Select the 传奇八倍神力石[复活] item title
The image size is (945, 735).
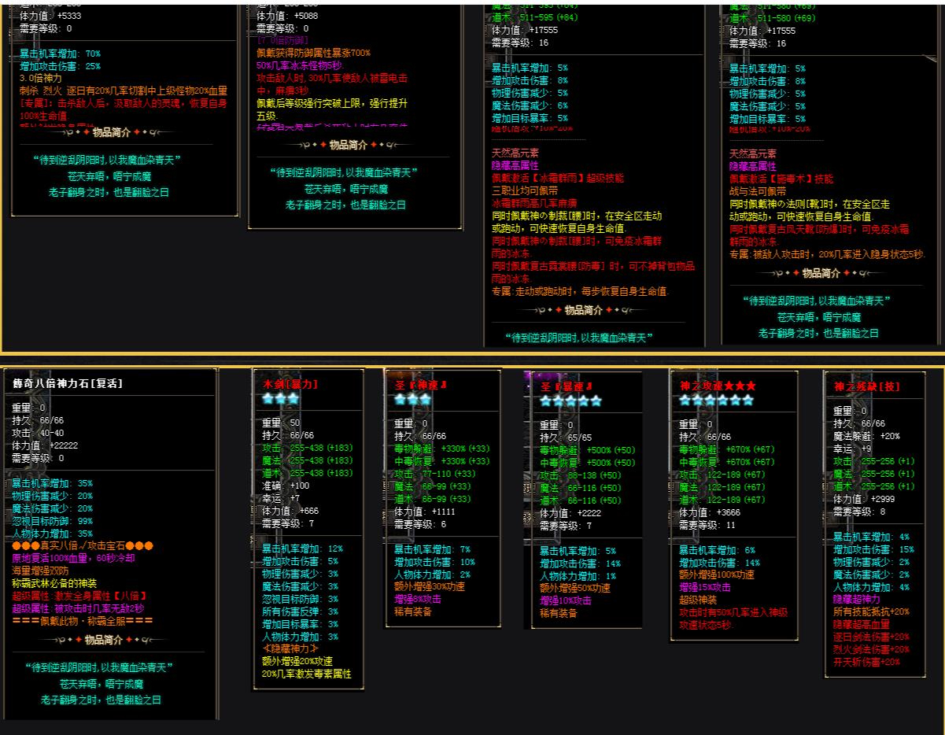pyautogui.click(x=67, y=383)
